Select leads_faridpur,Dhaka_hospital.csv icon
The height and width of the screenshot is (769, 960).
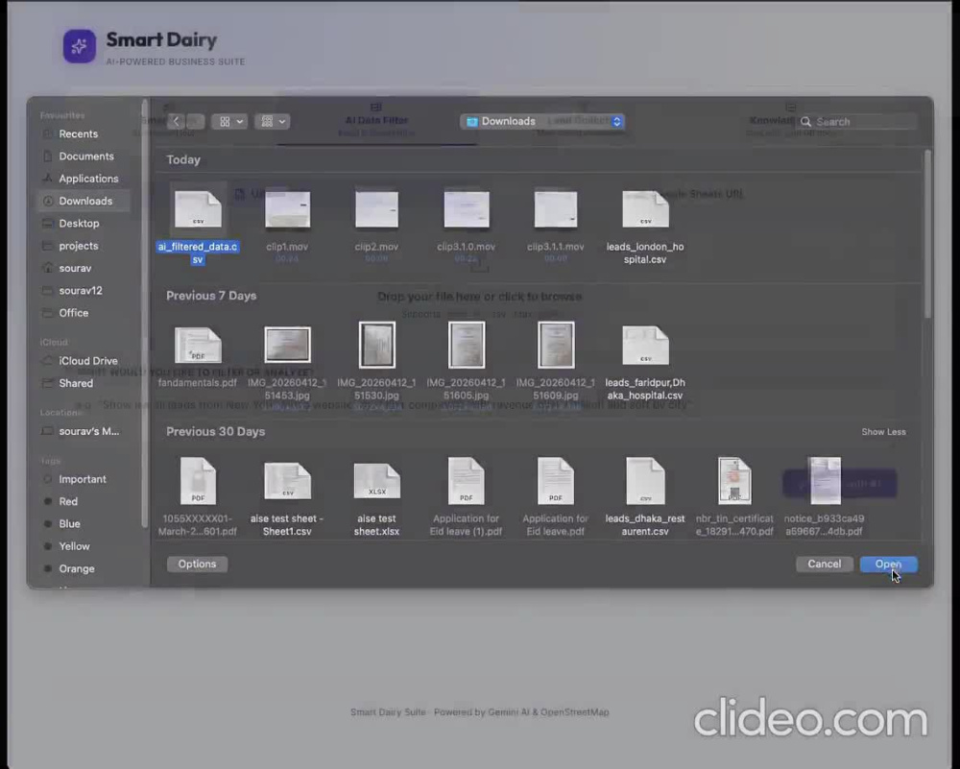645,345
